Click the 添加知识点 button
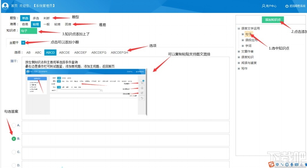This screenshot has height=168, width=307. tap(273, 20)
